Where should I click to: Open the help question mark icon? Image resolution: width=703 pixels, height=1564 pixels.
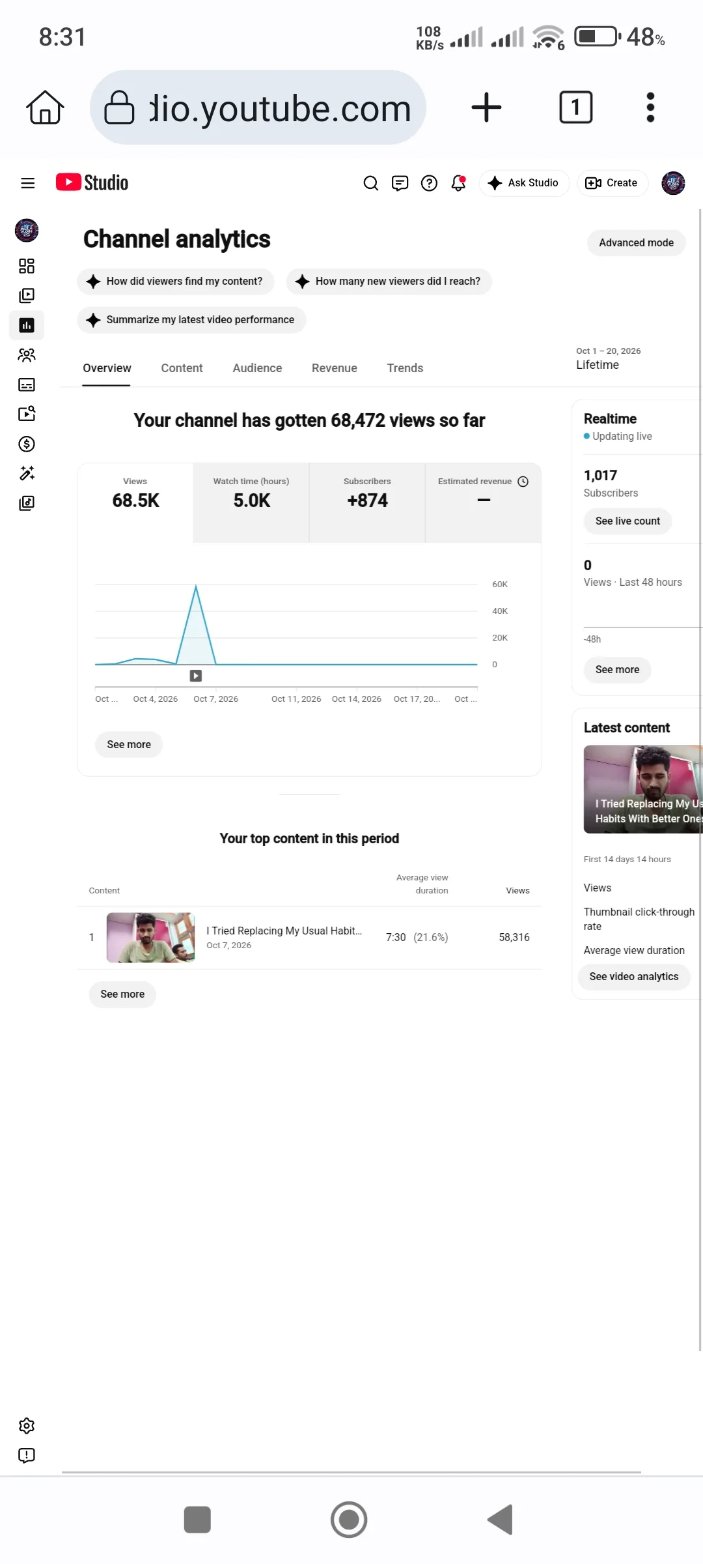(429, 183)
